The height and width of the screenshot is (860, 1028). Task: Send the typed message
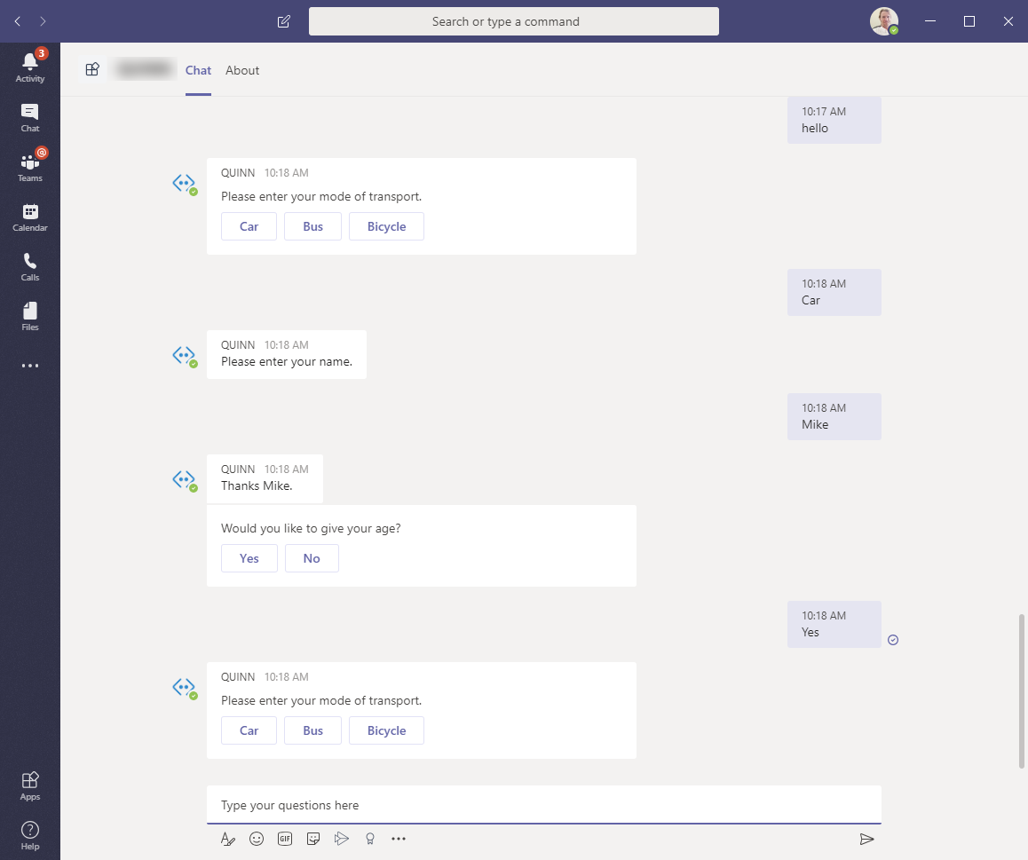tap(867, 838)
